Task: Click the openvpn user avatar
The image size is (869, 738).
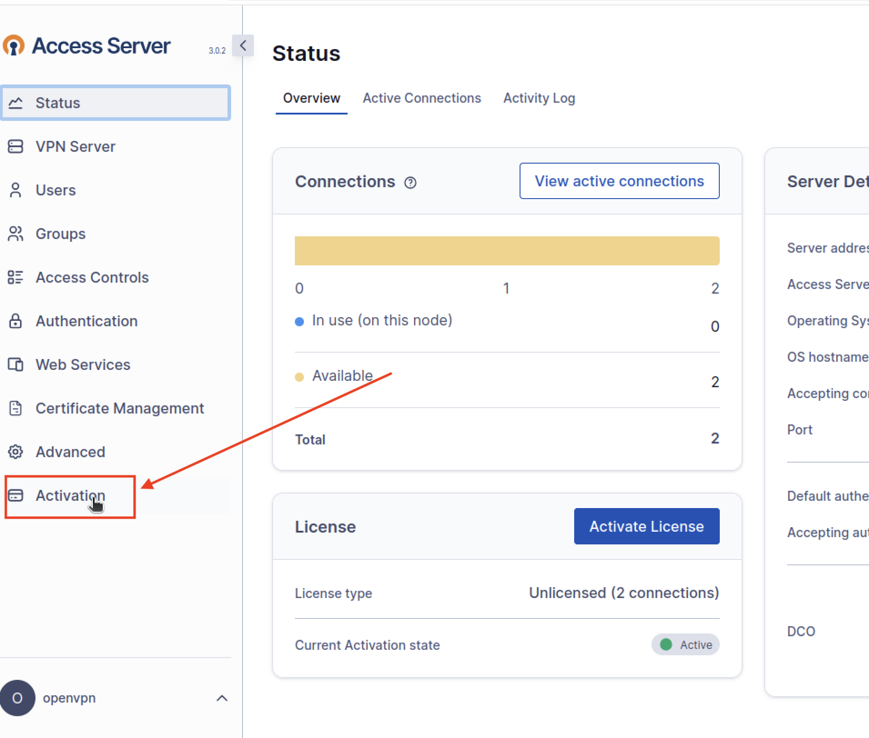Action: pos(17,698)
